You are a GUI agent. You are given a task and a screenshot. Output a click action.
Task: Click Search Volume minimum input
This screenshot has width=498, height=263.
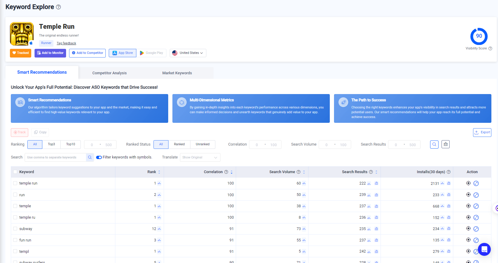pyautogui.click(x=327, y=145)
